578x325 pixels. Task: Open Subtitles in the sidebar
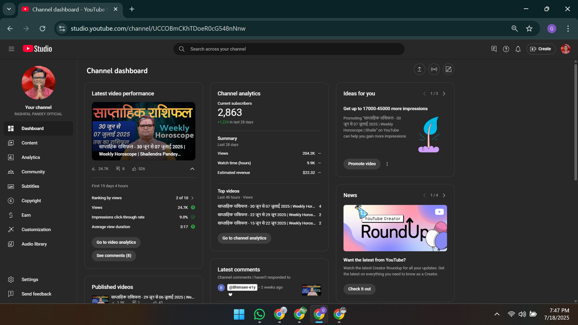[38, 186]
